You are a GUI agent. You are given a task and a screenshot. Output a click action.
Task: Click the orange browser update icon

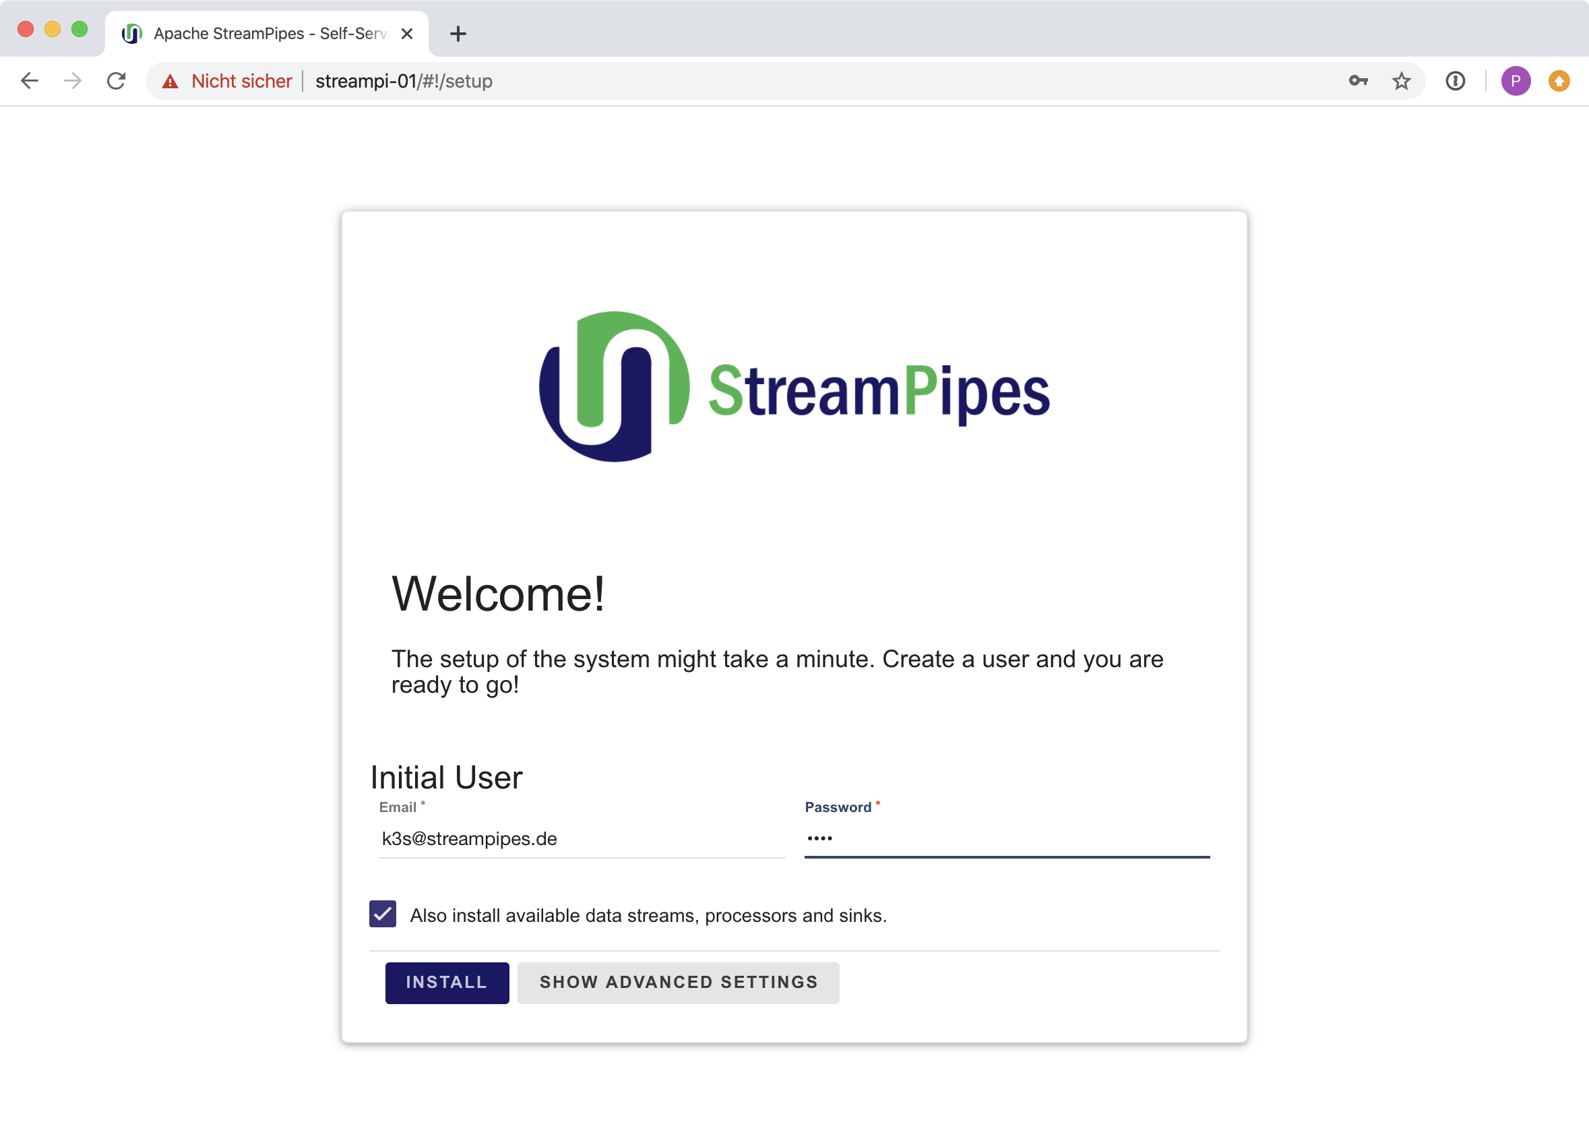tap(1559, 82)
